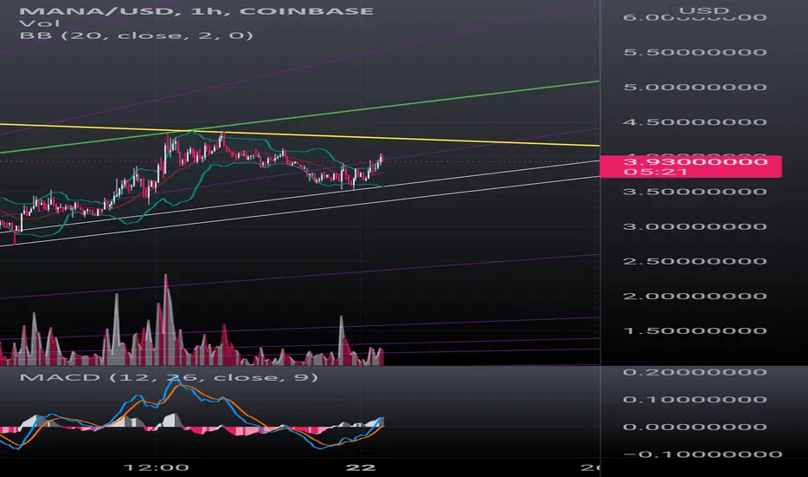The height and width of the screenshot is (477, 808).
Task: Click the current price label 3.93000000
Action: click(x=695, y=161)
